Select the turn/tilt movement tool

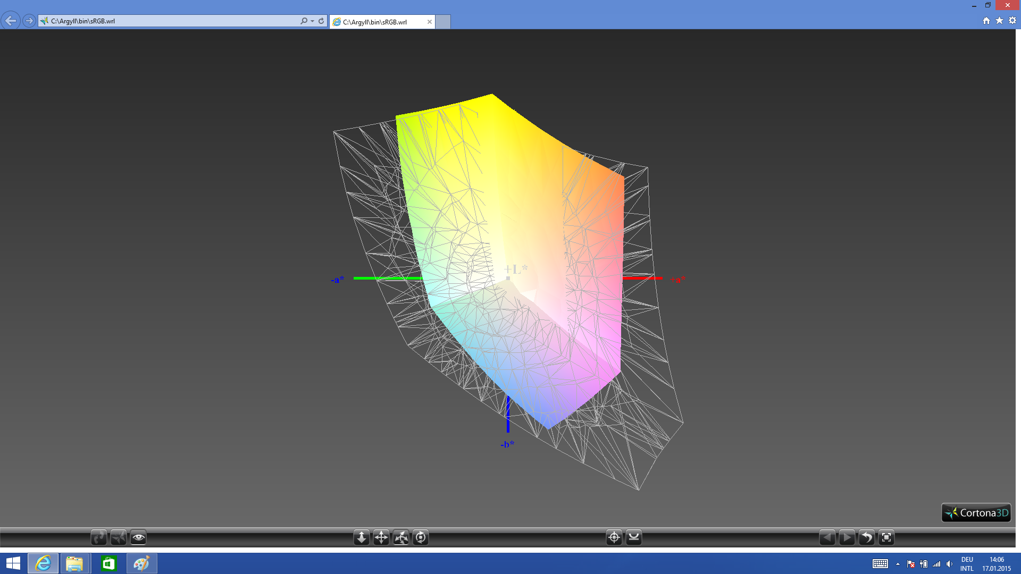(x=401, y=537)
